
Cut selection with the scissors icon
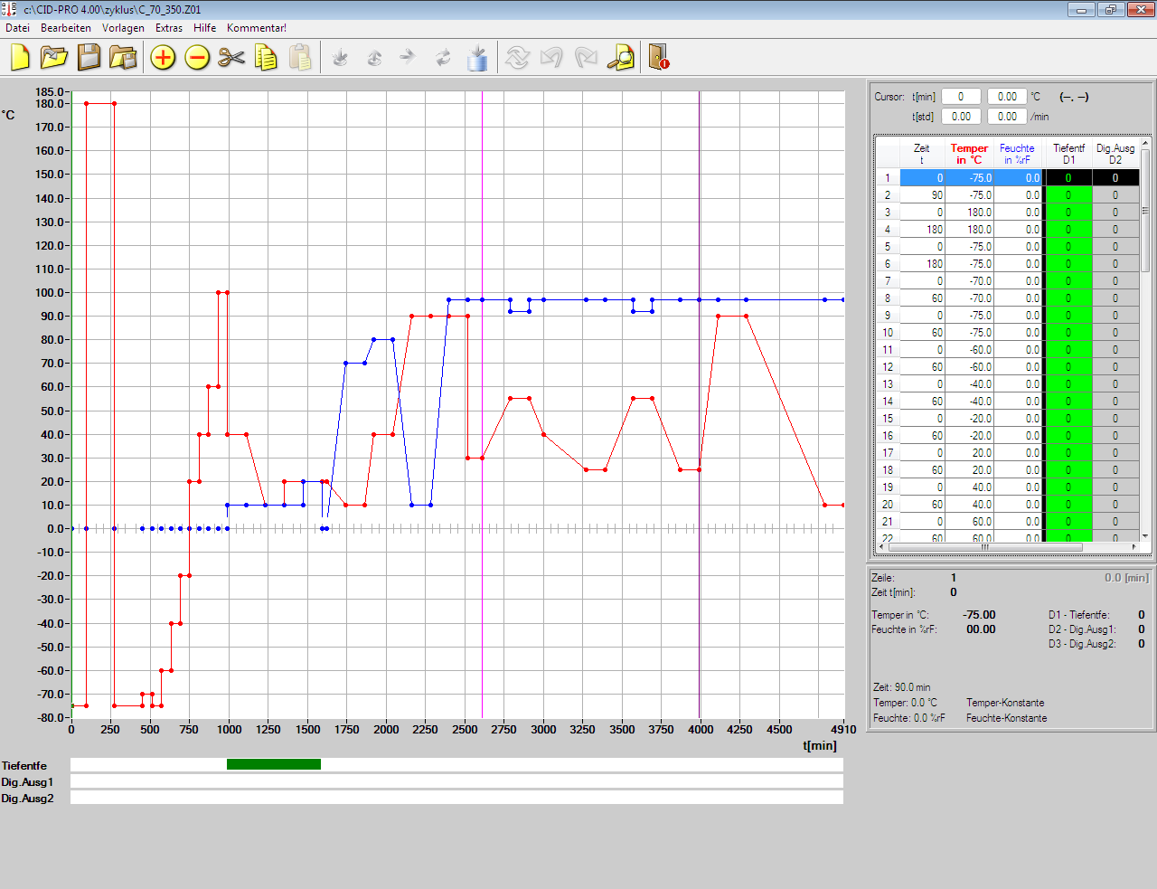pyautogui.click(x=231, y=58)
